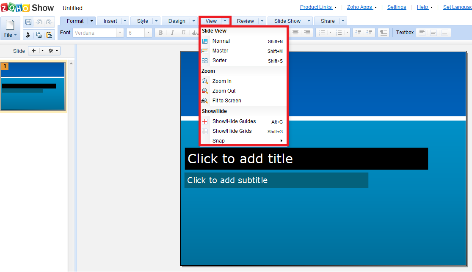Select Normal in the View menu

[243, 41]
